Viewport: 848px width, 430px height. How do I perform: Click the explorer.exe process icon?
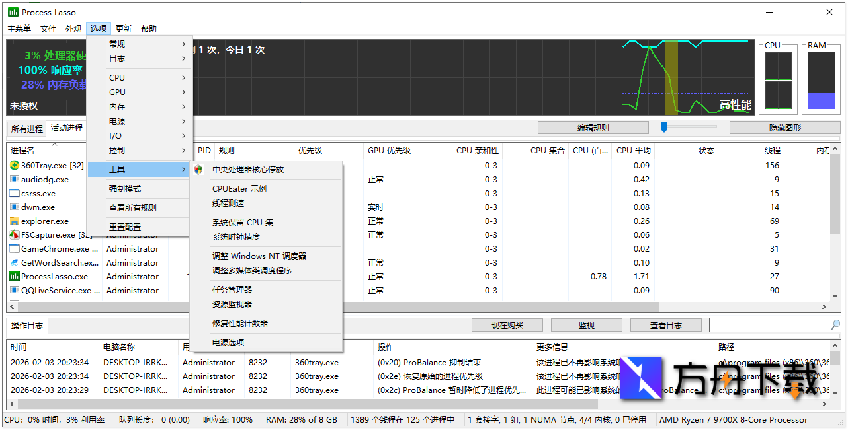[15, 221]
